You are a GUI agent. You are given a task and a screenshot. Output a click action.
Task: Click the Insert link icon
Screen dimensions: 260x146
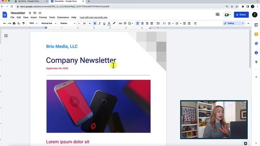click(x=120, y=24)
